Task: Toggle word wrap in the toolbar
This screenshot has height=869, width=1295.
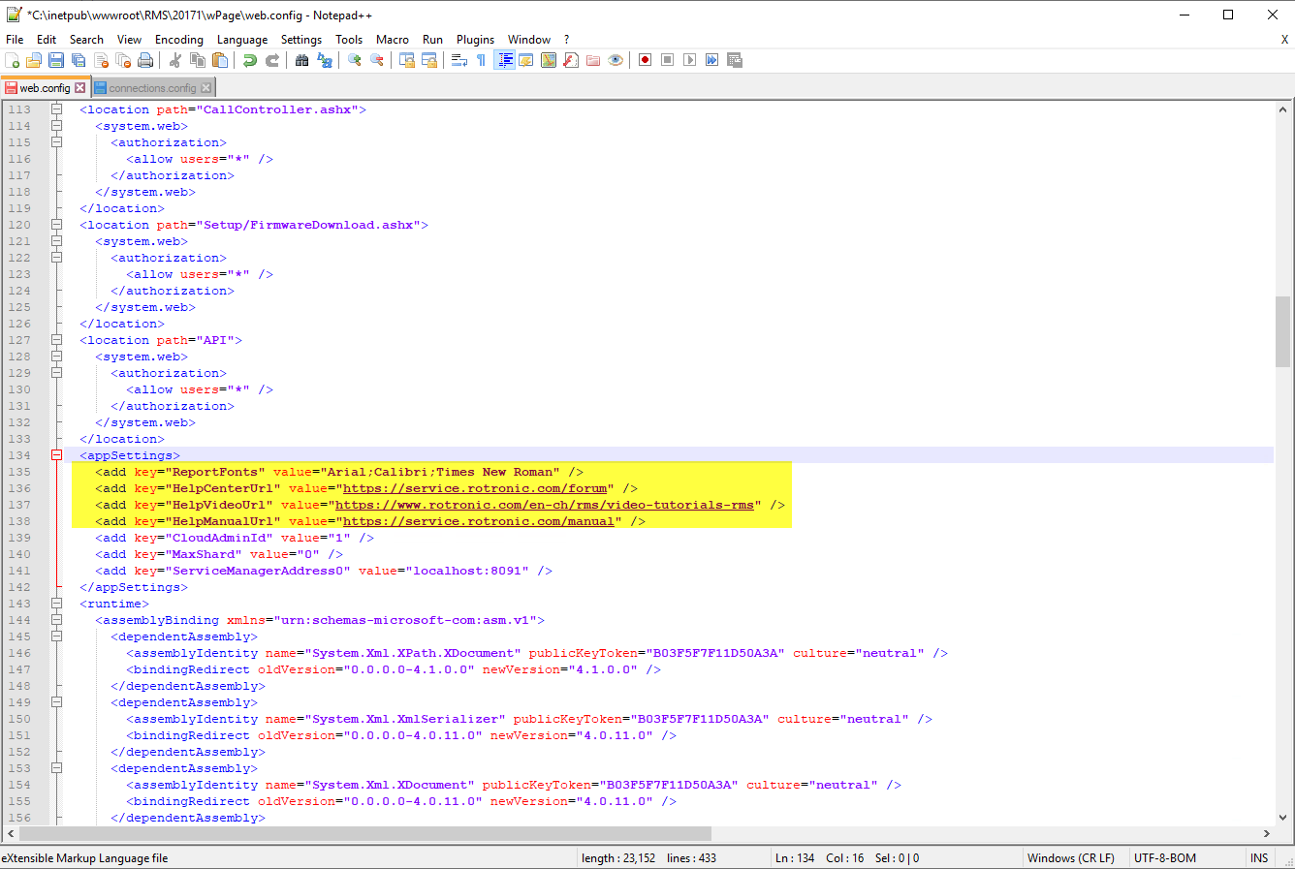Action: (x=459, y=60)
